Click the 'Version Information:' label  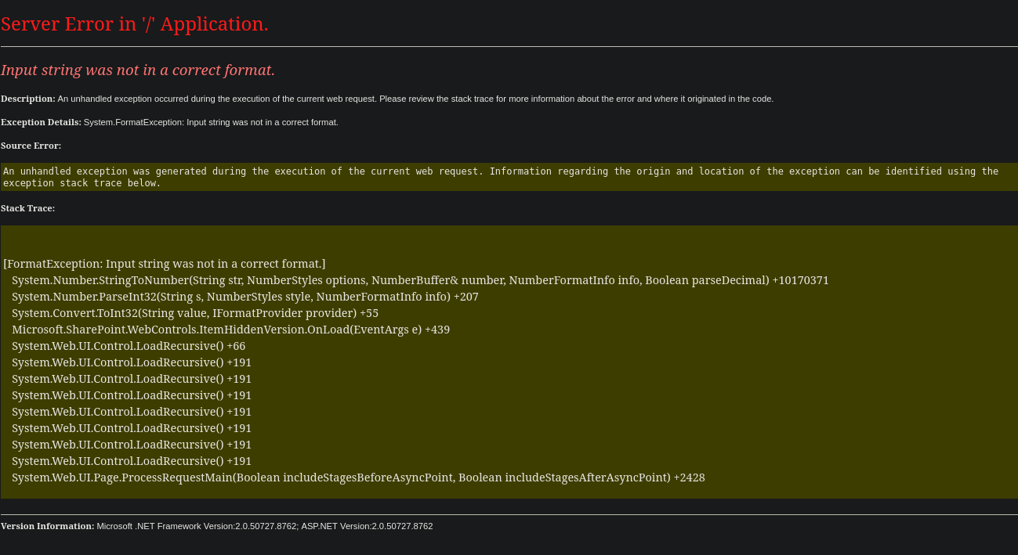(48, 526)
